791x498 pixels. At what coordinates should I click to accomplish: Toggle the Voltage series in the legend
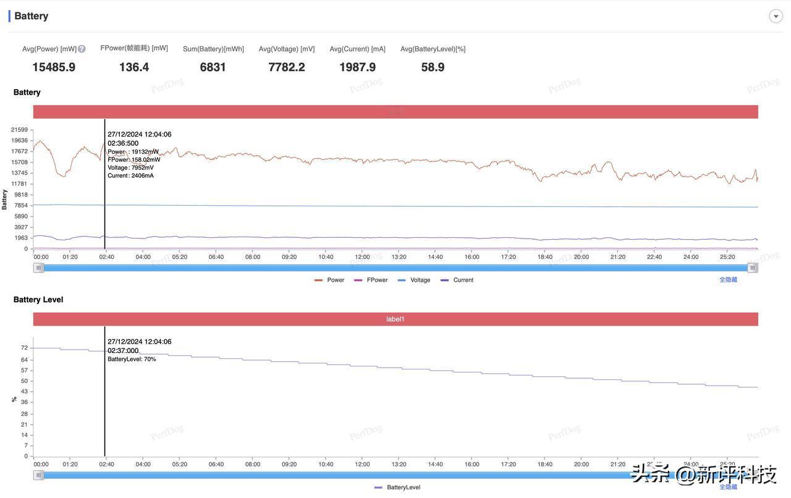(x=414, y=280)
